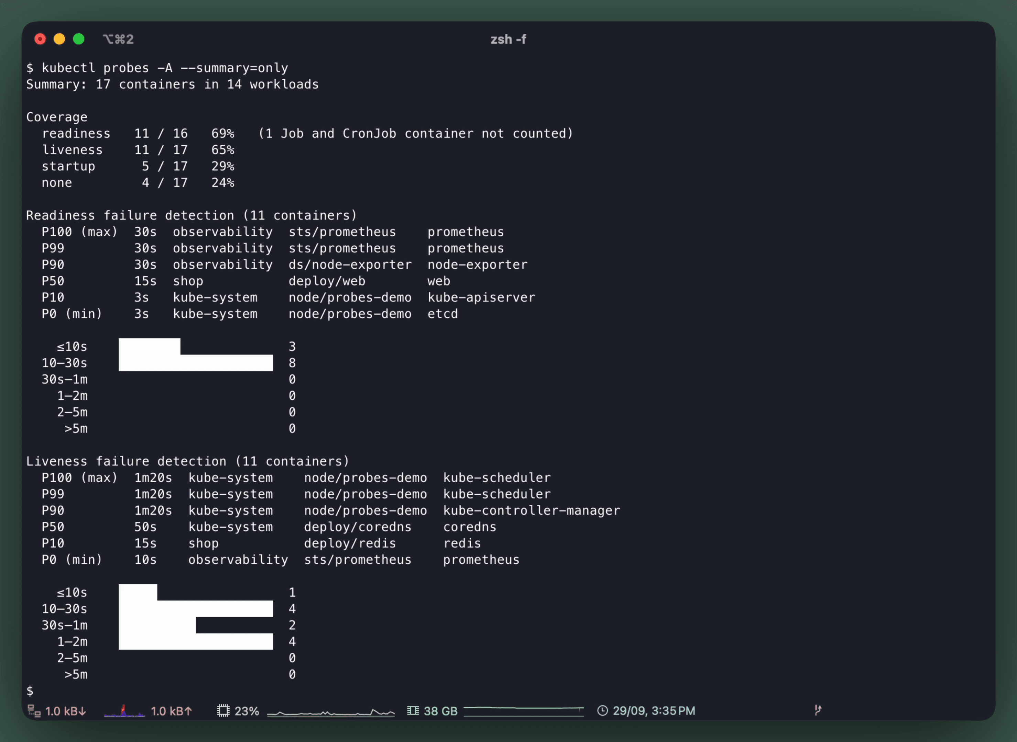This screenshot has height=742, width=1017.
Task: Click 'observability' in liveness P0 row
Action: 238,560
